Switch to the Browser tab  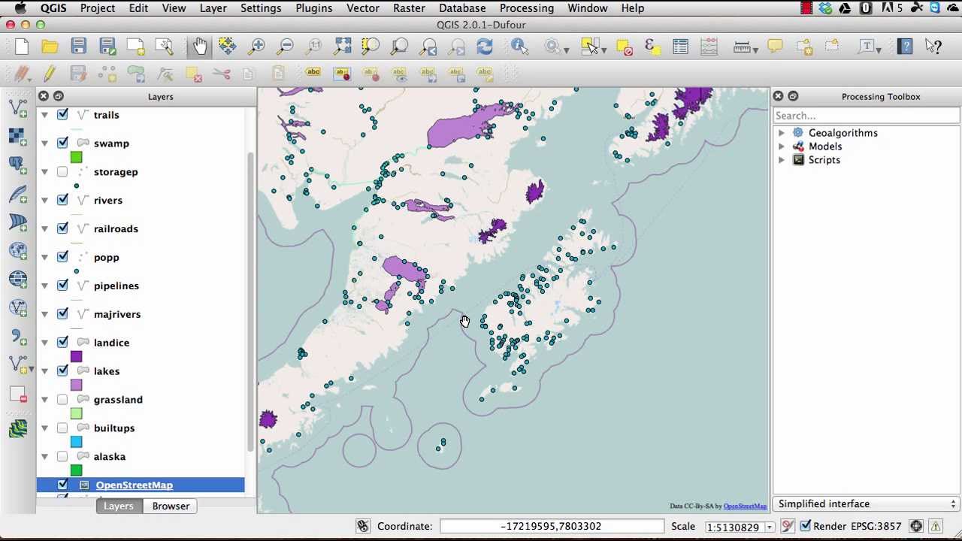click(171, 506)
